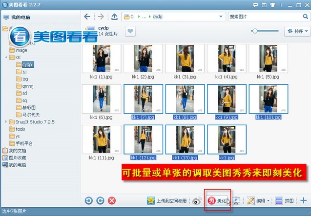Select thumbnail kk1 (2).jpg
The width and height of the screenshot is (311, 216).
click(x=143, y=59)
